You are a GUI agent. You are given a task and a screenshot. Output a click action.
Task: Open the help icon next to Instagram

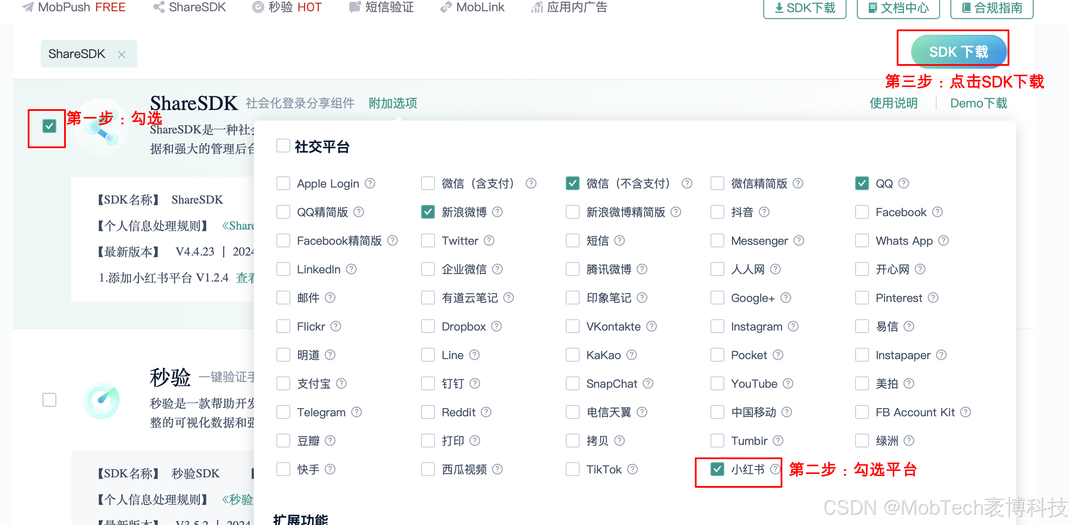point(793,326)
